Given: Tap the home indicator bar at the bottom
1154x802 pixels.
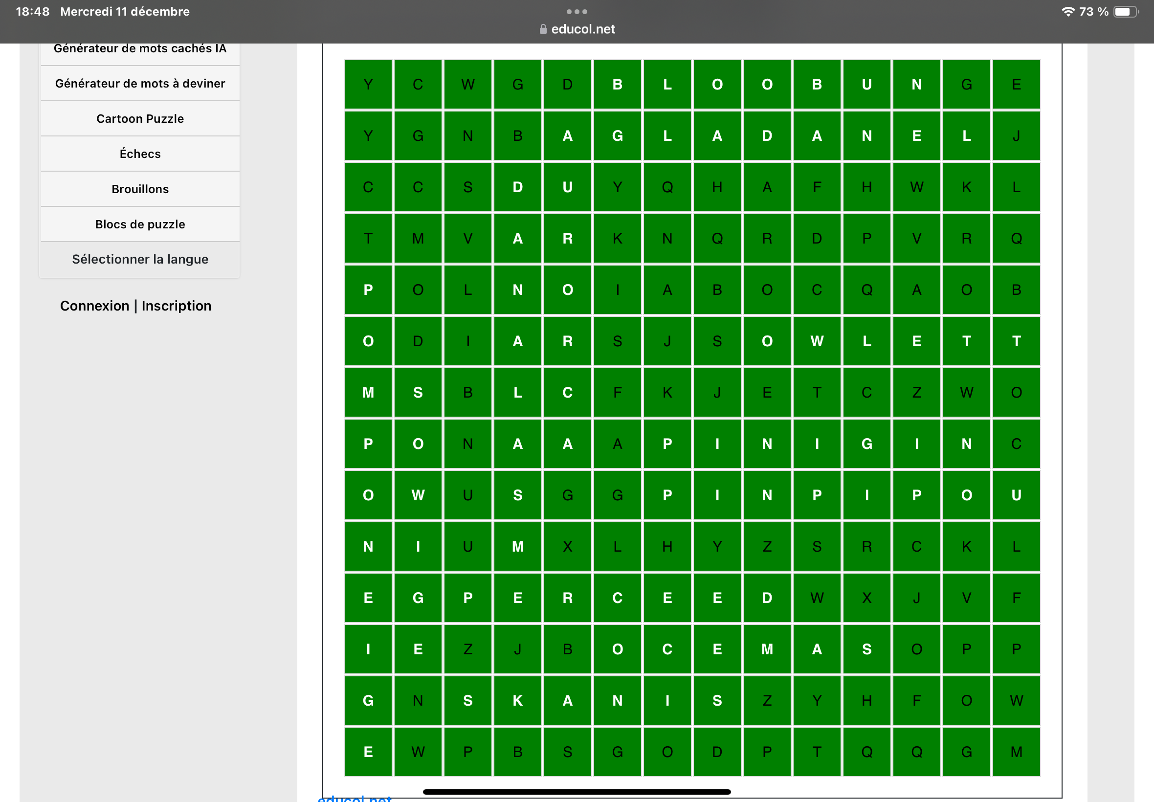Looking at the screenshot, I should coord(576,792).
